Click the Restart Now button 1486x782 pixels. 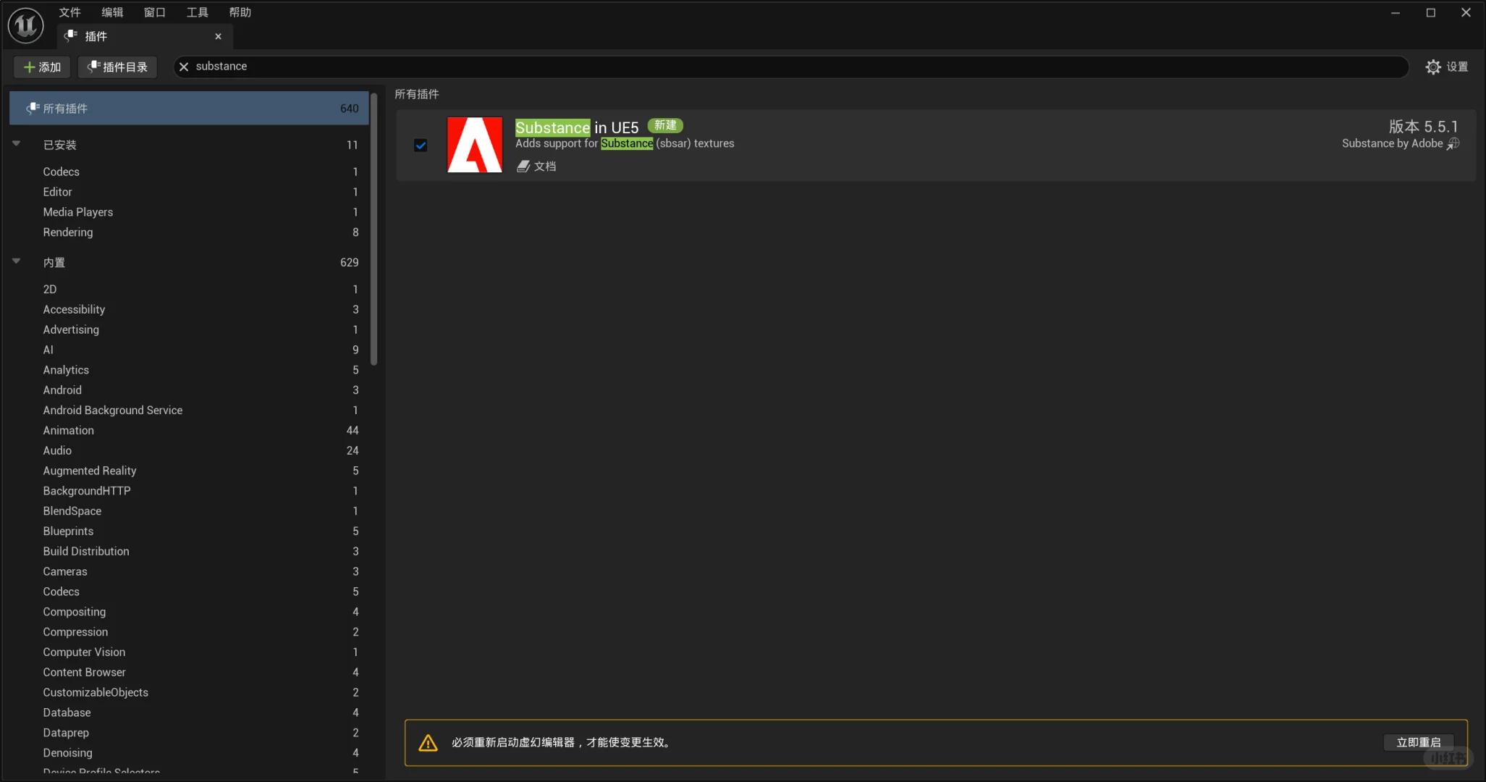[1418, 742]
